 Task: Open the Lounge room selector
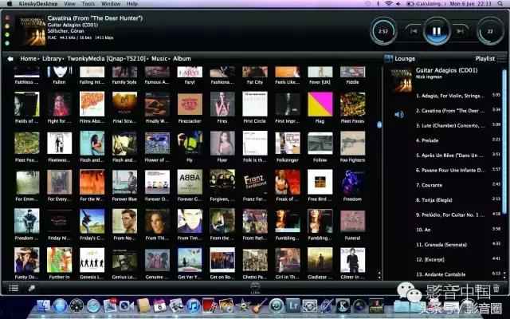400,58
